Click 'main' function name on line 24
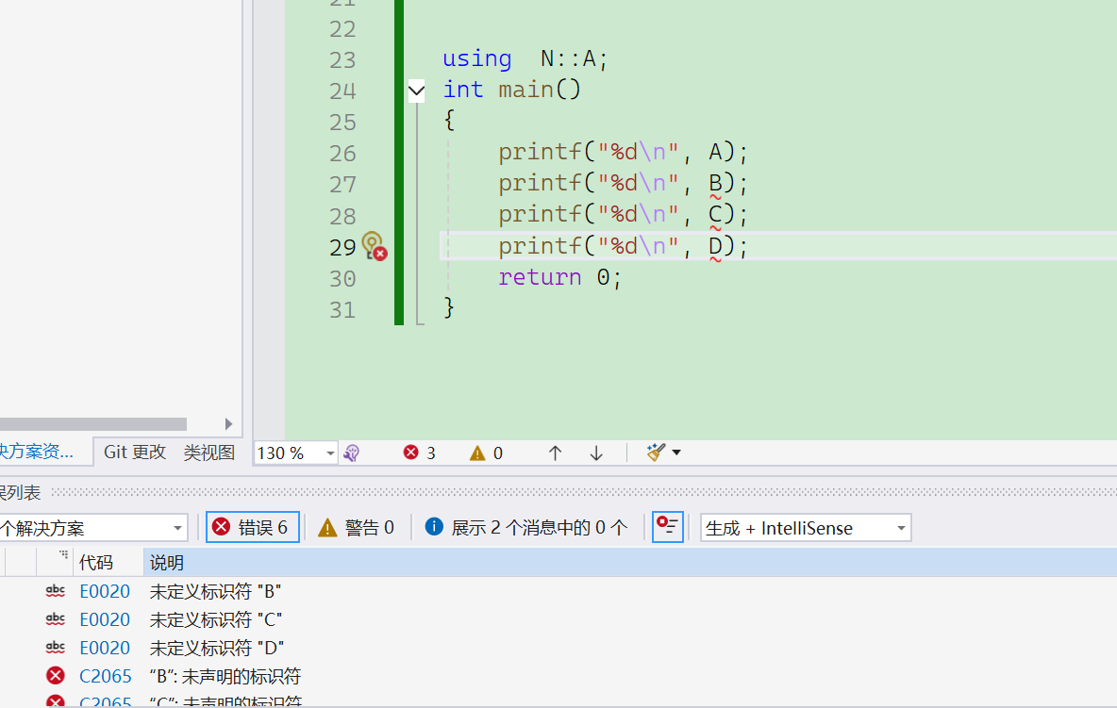This screenshot has width=1117, height=708. pyautogui.click(x=525, y=90)
